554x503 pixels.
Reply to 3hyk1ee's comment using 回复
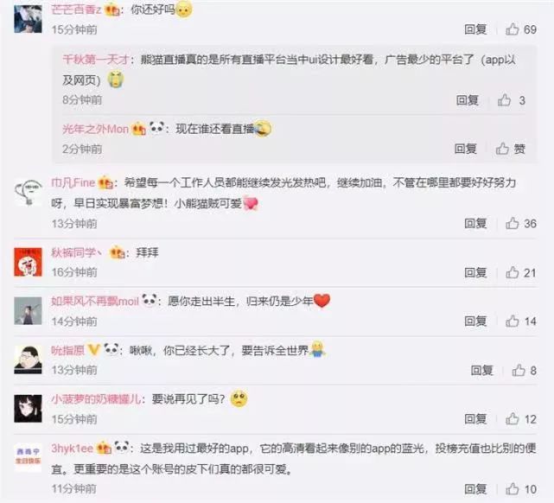(475, 489)
